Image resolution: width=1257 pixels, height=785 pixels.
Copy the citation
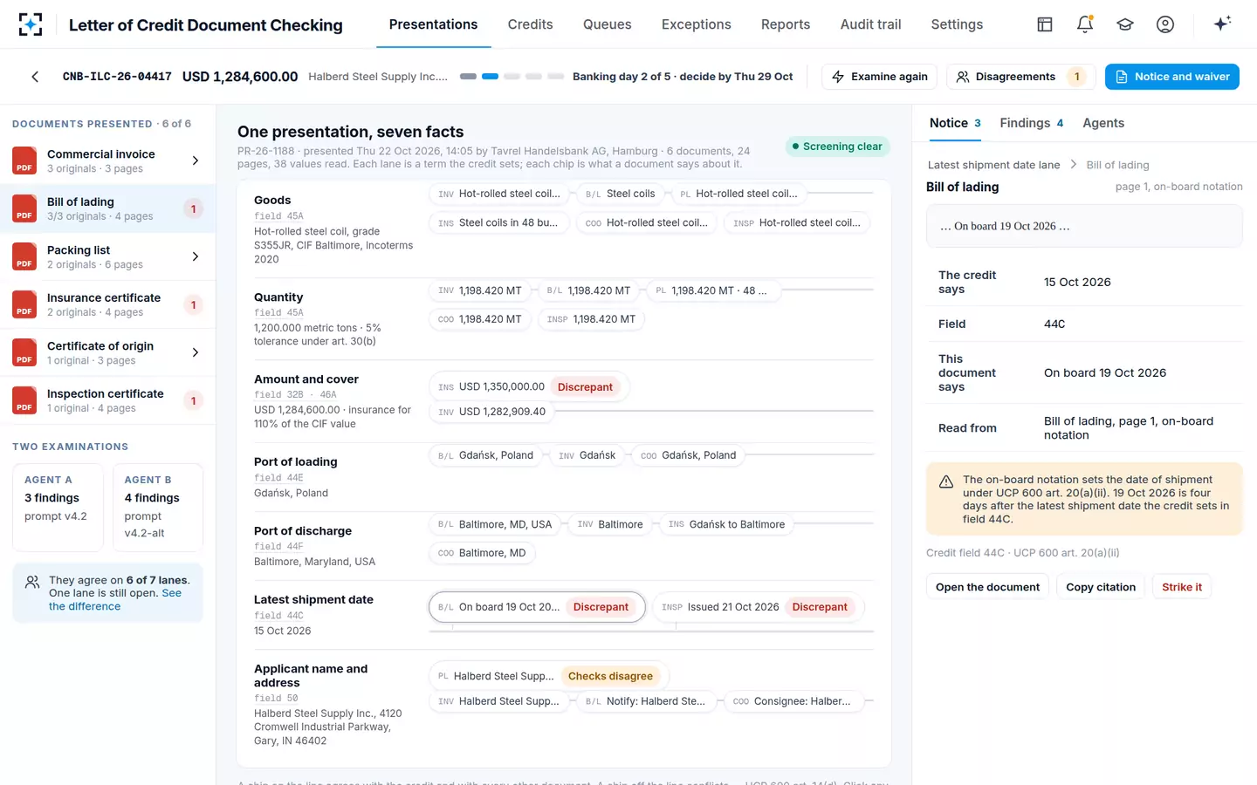[1101, 587]
